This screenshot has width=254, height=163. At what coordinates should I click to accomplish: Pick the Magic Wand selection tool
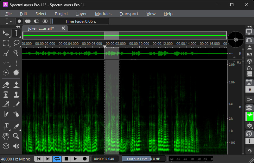pos(16,53)
